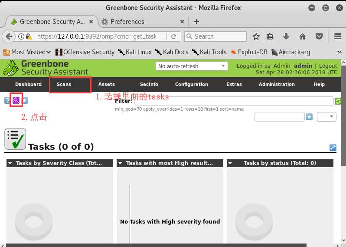Go to Firefox home page icon

tap(303, 36)
